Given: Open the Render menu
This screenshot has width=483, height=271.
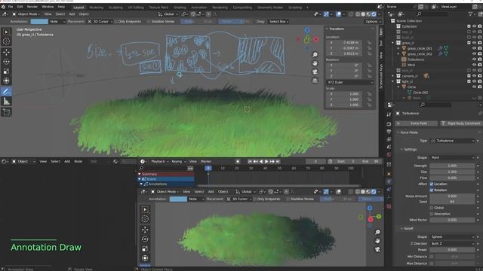Looking at the screenshot, I should click(x=32, y=7).
